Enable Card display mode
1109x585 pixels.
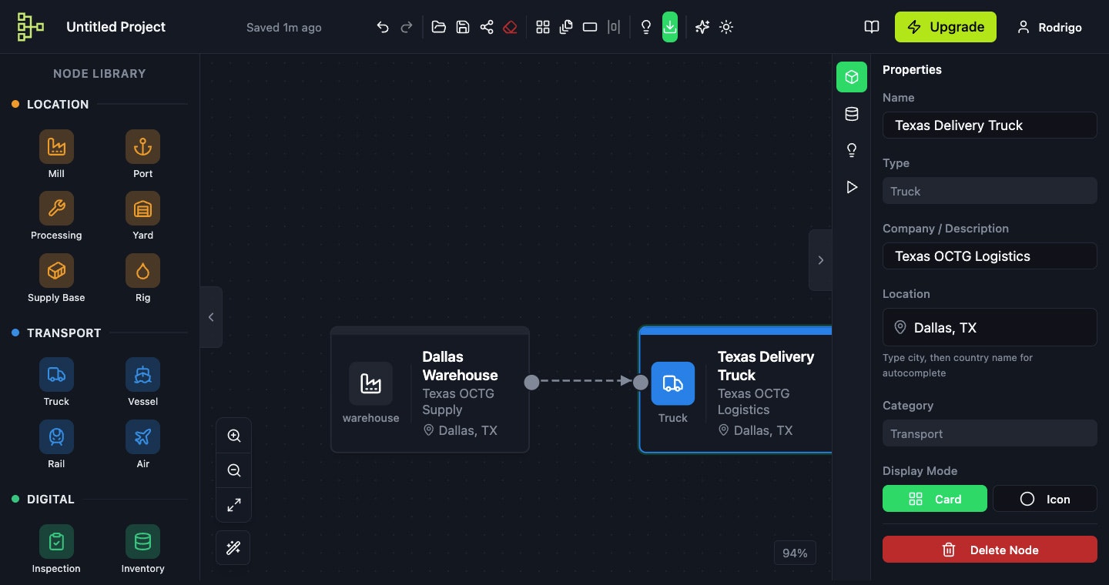click(935, 499)
